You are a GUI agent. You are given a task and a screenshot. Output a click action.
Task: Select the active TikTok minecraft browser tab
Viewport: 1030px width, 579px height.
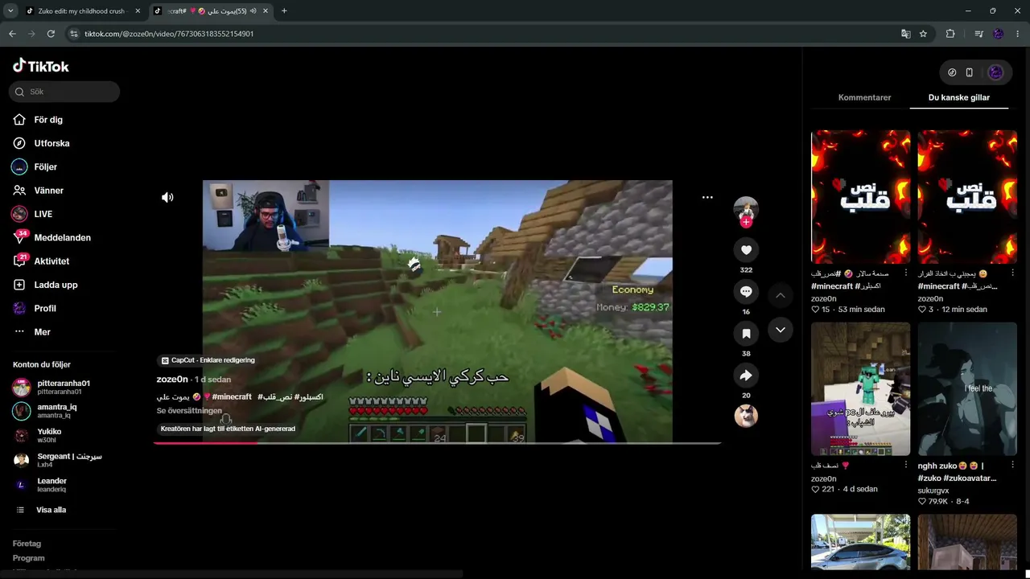pos(211,11)
